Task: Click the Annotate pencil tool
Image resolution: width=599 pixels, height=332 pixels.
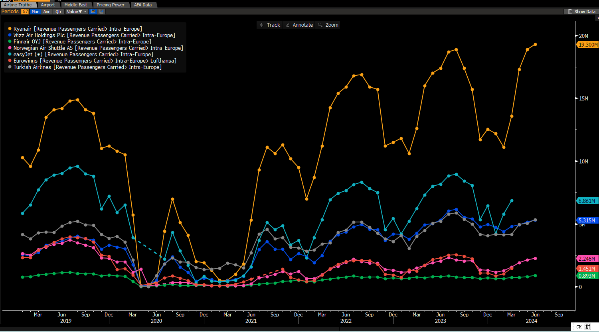Action: point(299,25)
